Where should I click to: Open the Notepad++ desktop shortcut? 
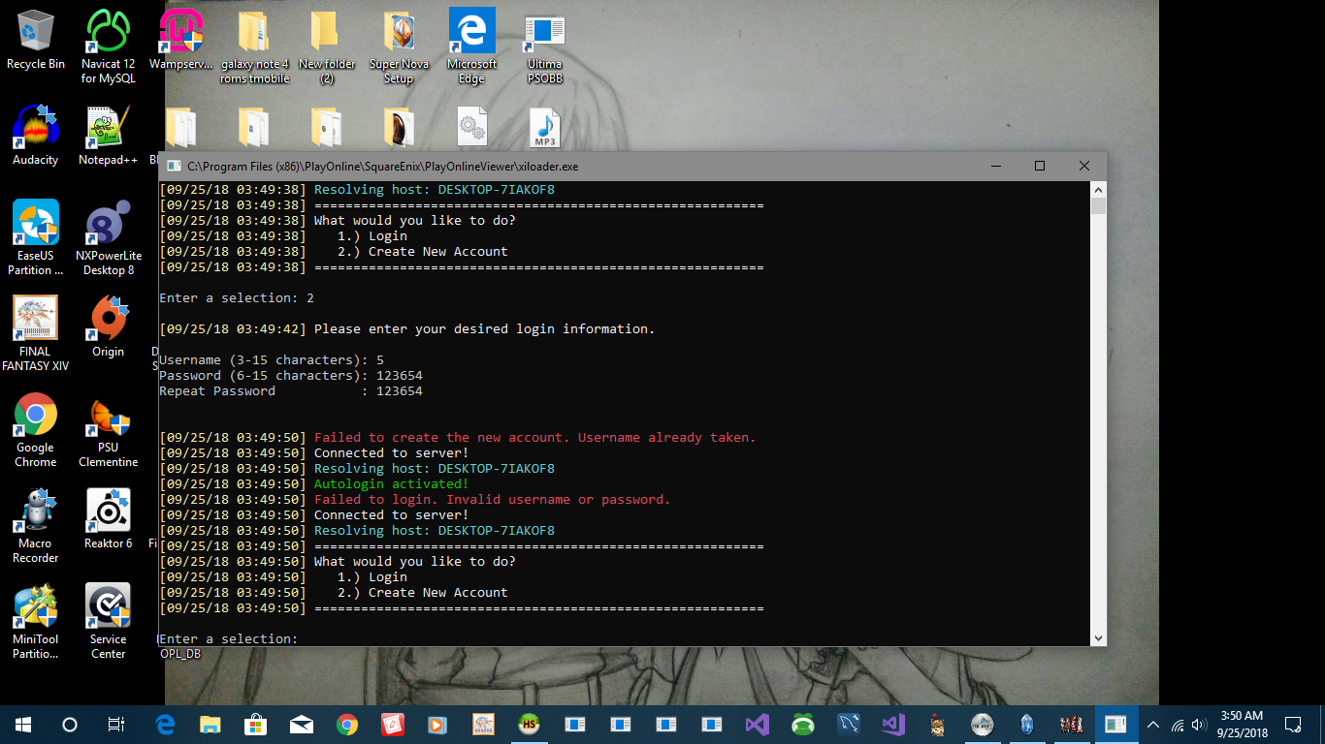[108, 128]
